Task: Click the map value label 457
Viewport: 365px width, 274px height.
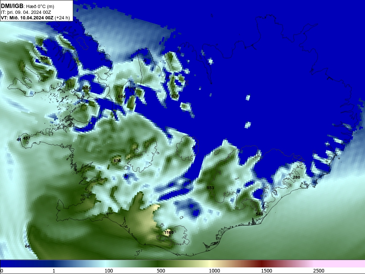Action: pyautogui.click(x=27, y=138)
